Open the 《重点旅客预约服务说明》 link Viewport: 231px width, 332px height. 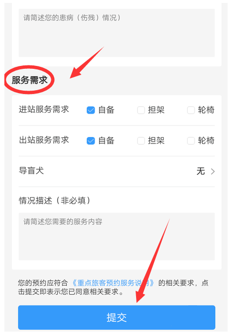(113, 283)
